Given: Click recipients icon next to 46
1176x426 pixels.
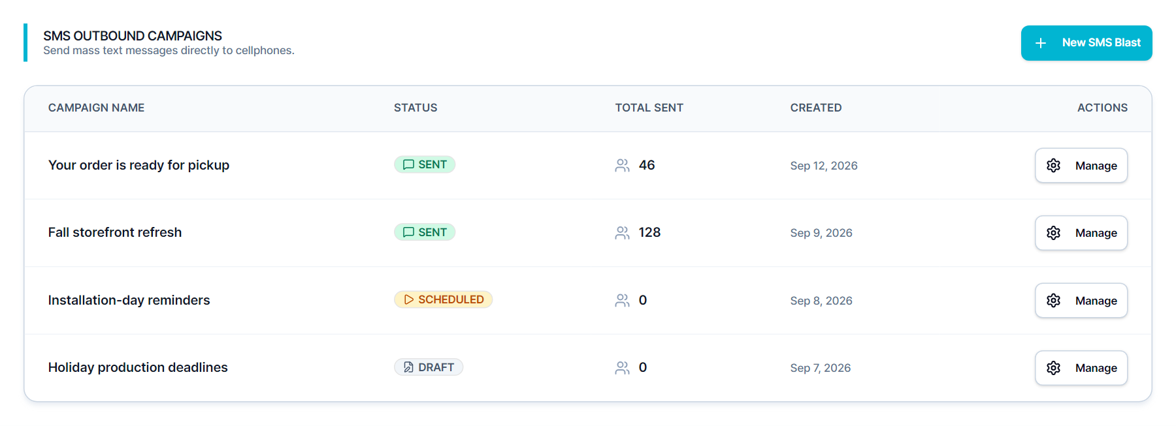Looking at the screenshot, I should tap(622, 166).
